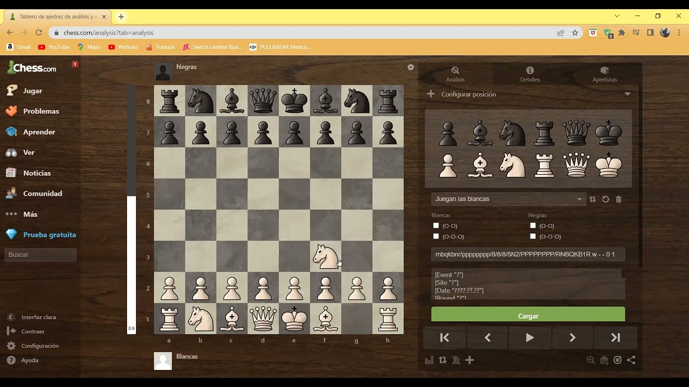Viewport: 689px width, 387px height.
Task: Select the white bishop from piece palette
Action: (x=480, y=165)
